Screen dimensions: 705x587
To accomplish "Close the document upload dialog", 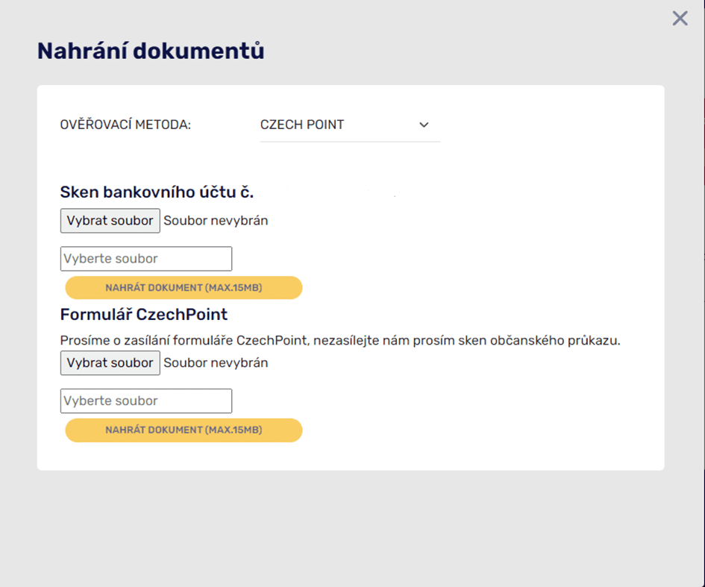I will (x=680, y=19).
